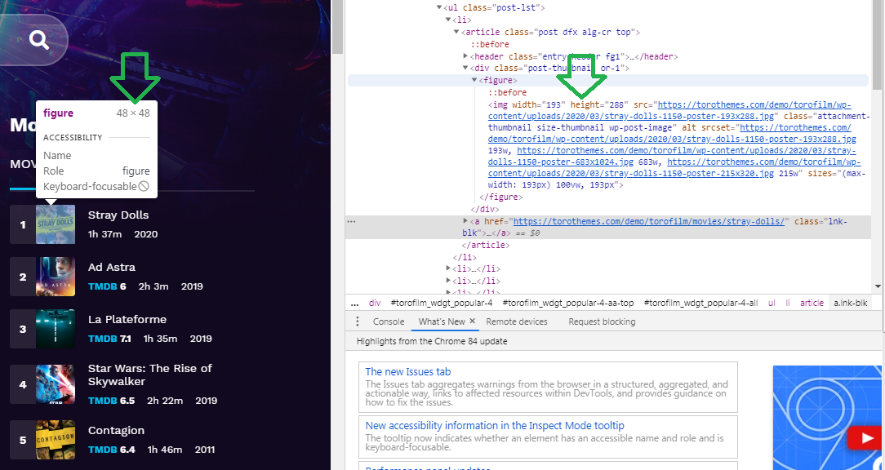Screen dimensions: 885x470
Task: Open Star Wars: The Rise of Skywalker
Action: coord(150,375)
